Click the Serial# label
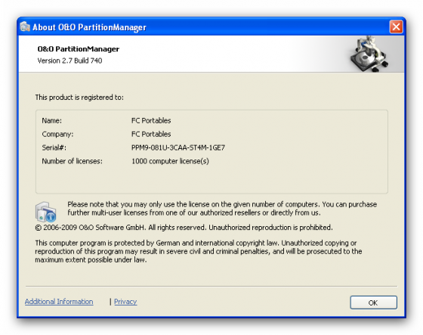This screenshot has width=423, height=335. tap(54, 147)
